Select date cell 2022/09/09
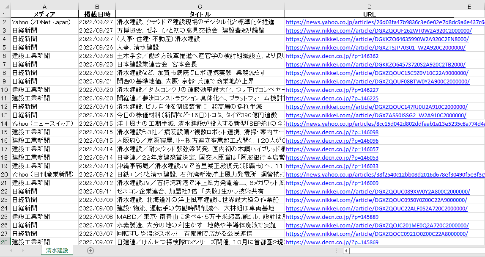 [97, 200]
